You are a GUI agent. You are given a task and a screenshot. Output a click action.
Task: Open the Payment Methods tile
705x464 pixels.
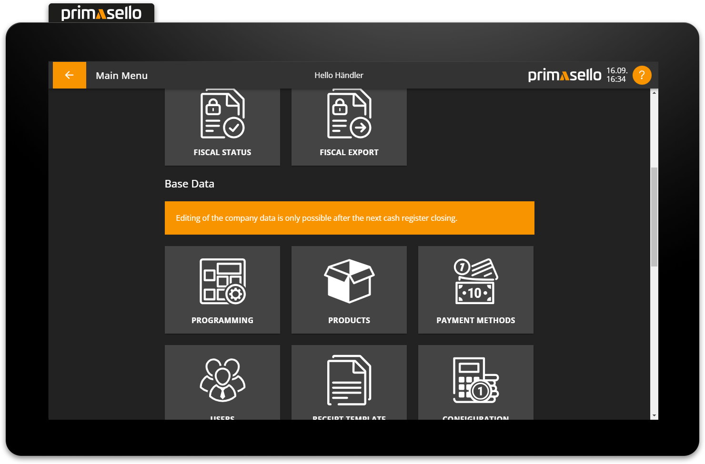coord(475,289)
